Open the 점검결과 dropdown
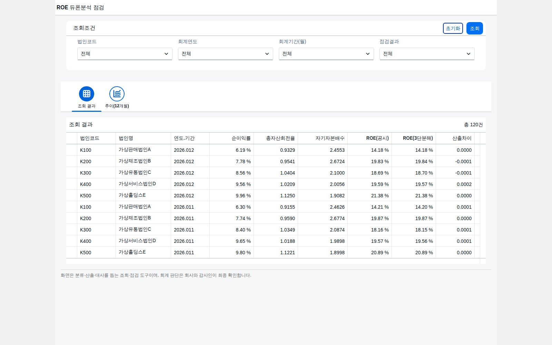The image size is (552, 345). click(x=427, y=54)
